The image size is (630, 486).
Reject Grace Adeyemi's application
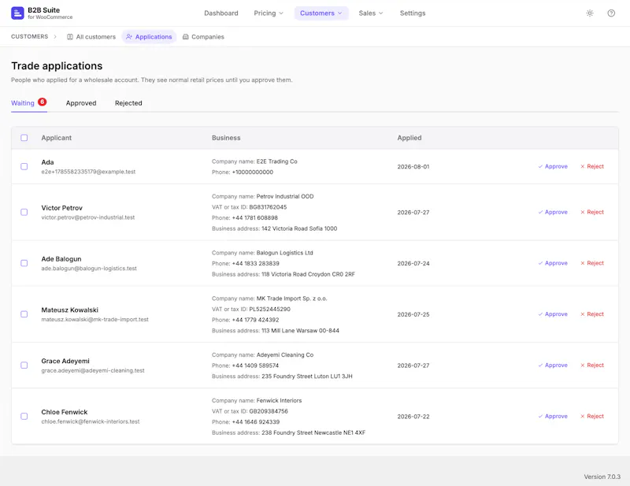(x=592, y=365)
